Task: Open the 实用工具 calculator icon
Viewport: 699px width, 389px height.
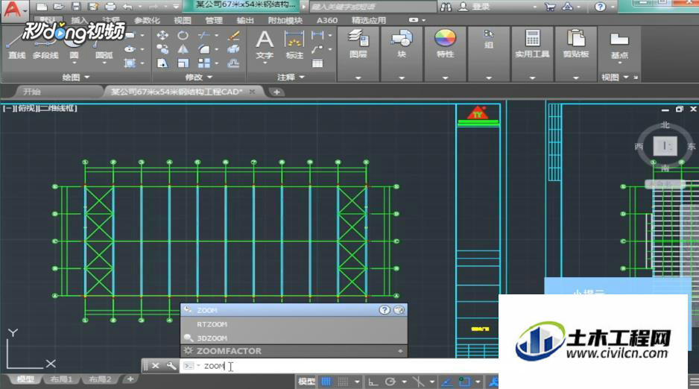Action: click(x=532, y=38)
